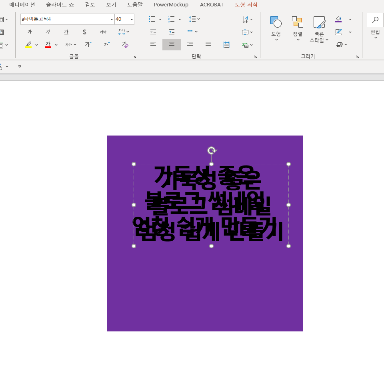Apply bullet list formatting
Viewport: 384px width, 365px height.
pos(152,19)
